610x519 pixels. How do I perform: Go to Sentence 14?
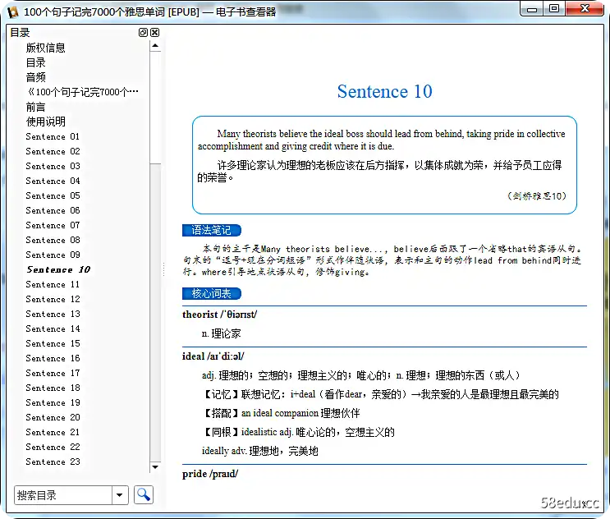click(53, 328)
